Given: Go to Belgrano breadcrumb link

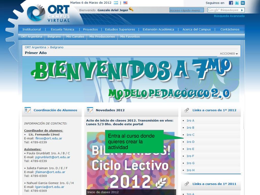Looking at the screenshot, I should pyautogui.click(x=57, y=47).
